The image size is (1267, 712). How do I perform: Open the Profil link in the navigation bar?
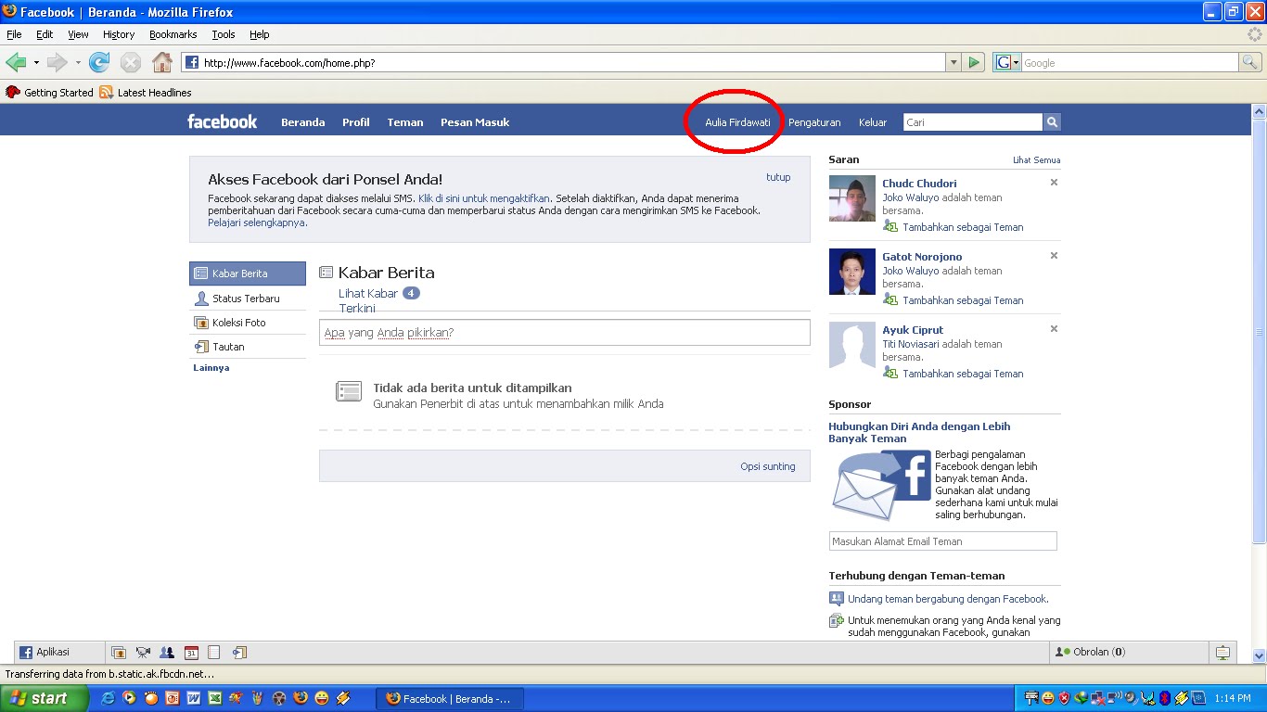(x=356, y=122)
